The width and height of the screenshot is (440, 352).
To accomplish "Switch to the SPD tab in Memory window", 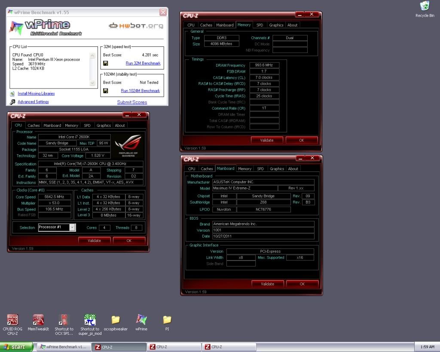I will coord(260,25).
